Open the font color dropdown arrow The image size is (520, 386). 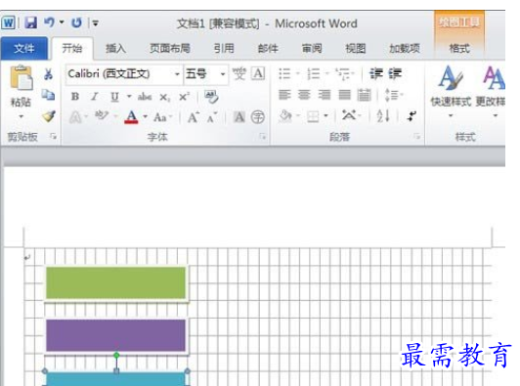click(x=146, y=116)
